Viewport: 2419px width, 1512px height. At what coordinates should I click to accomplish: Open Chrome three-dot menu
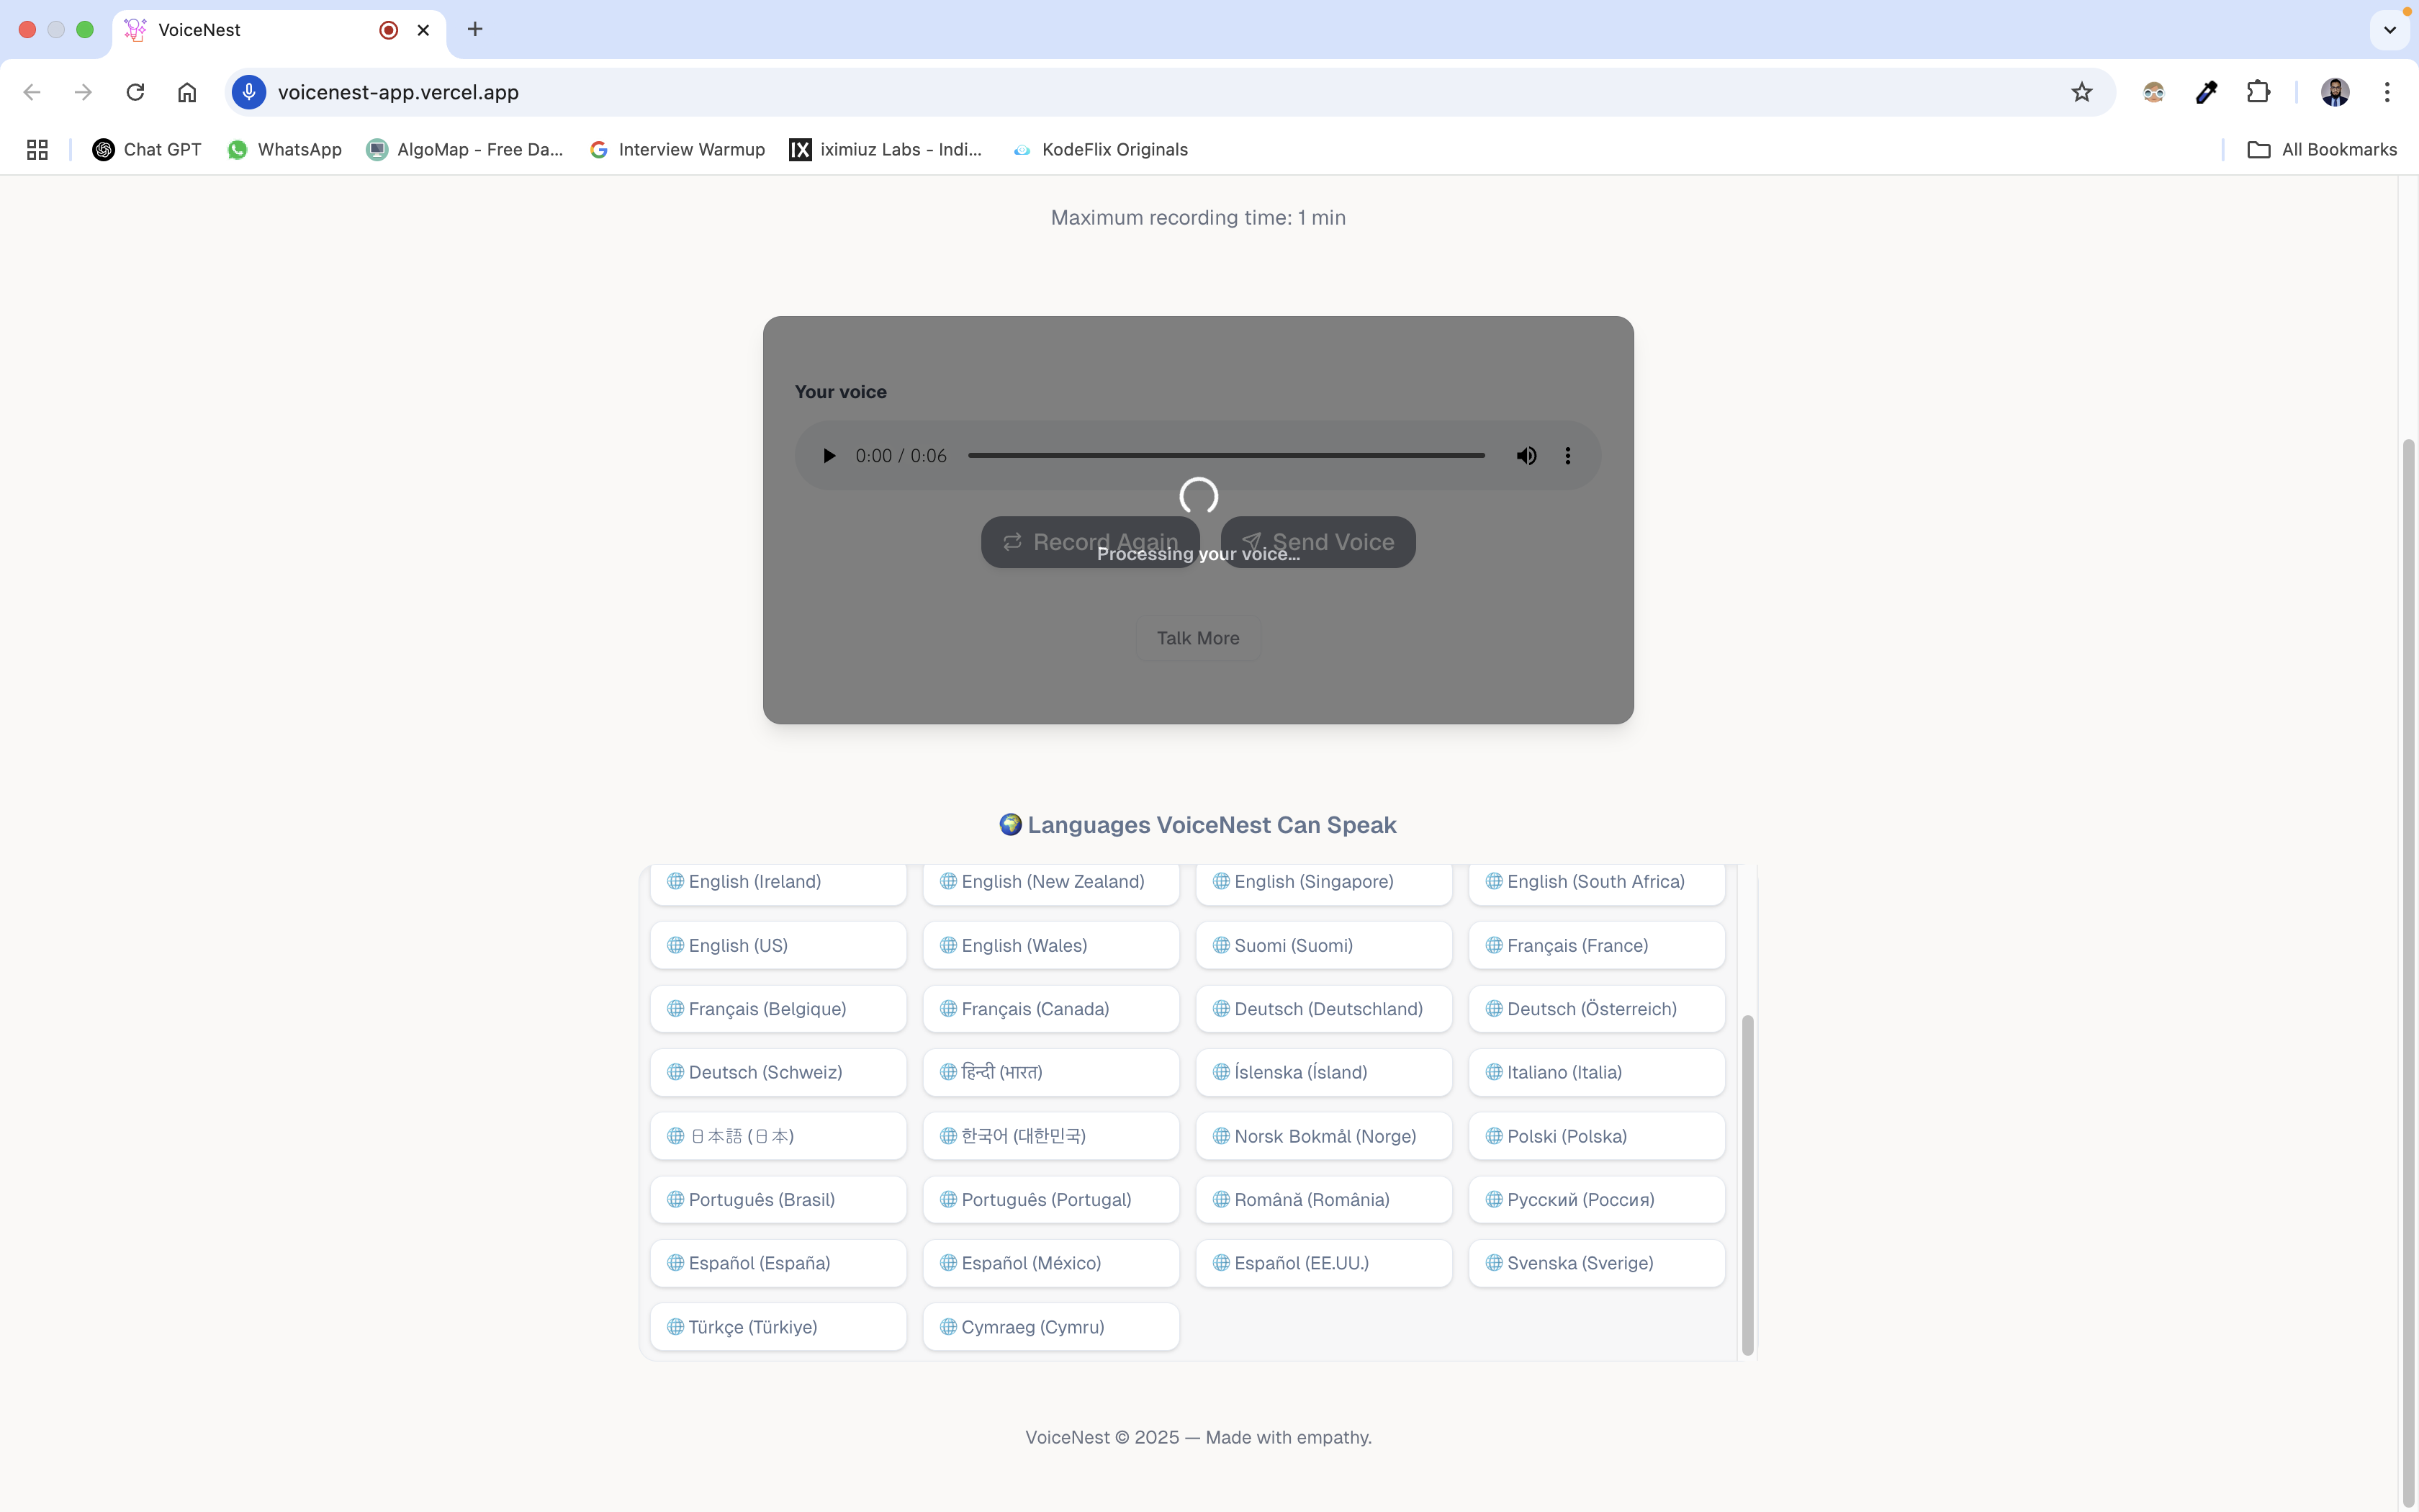coord(2387,92)
